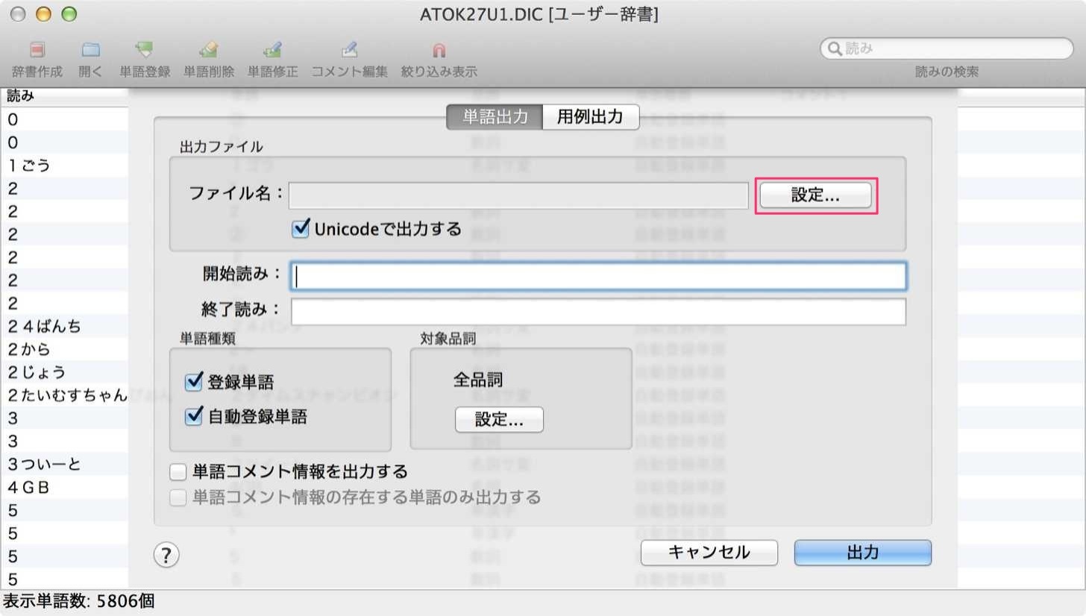Click the ファイル名 path field
The image size is (1086, 616).
pyautogui.click(x=518, y=195)
